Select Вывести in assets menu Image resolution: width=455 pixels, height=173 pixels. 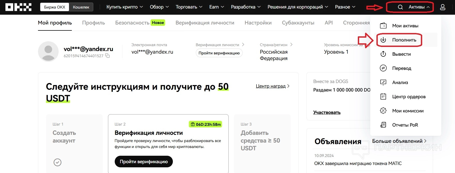[406, 54]
